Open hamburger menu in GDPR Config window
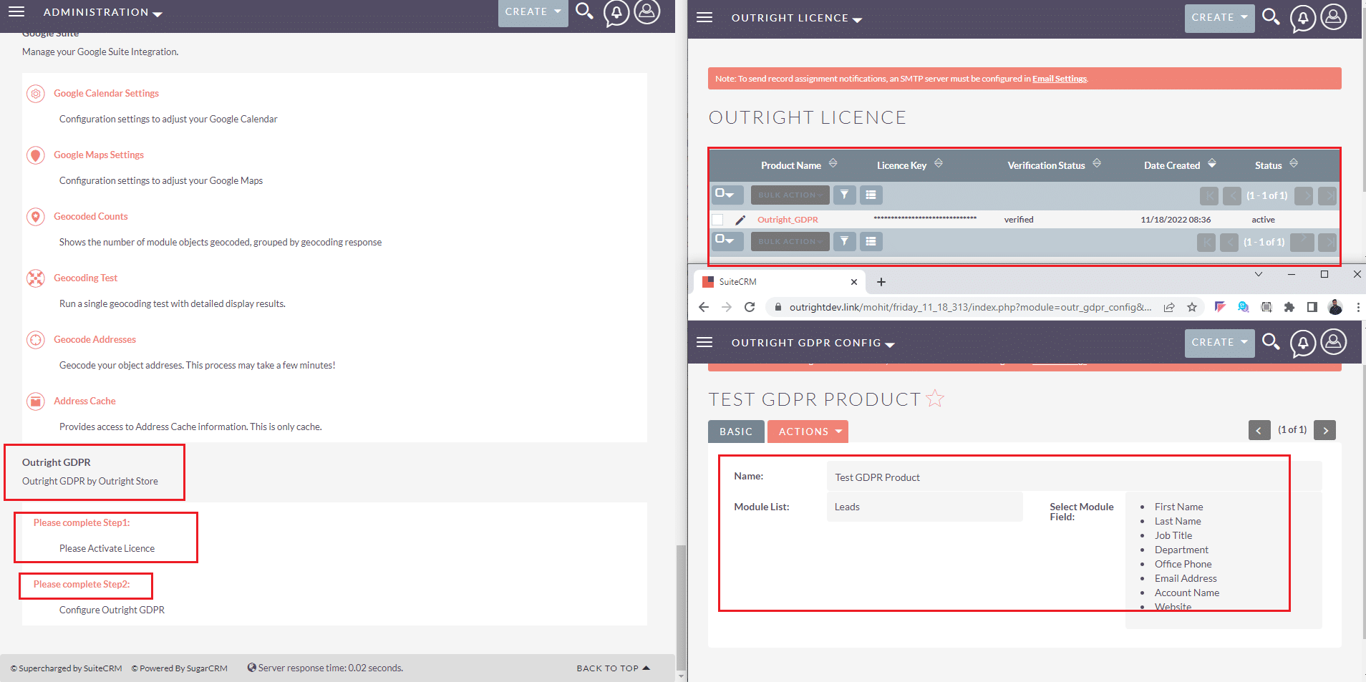The image size is (1366, 682). point(704,342)
